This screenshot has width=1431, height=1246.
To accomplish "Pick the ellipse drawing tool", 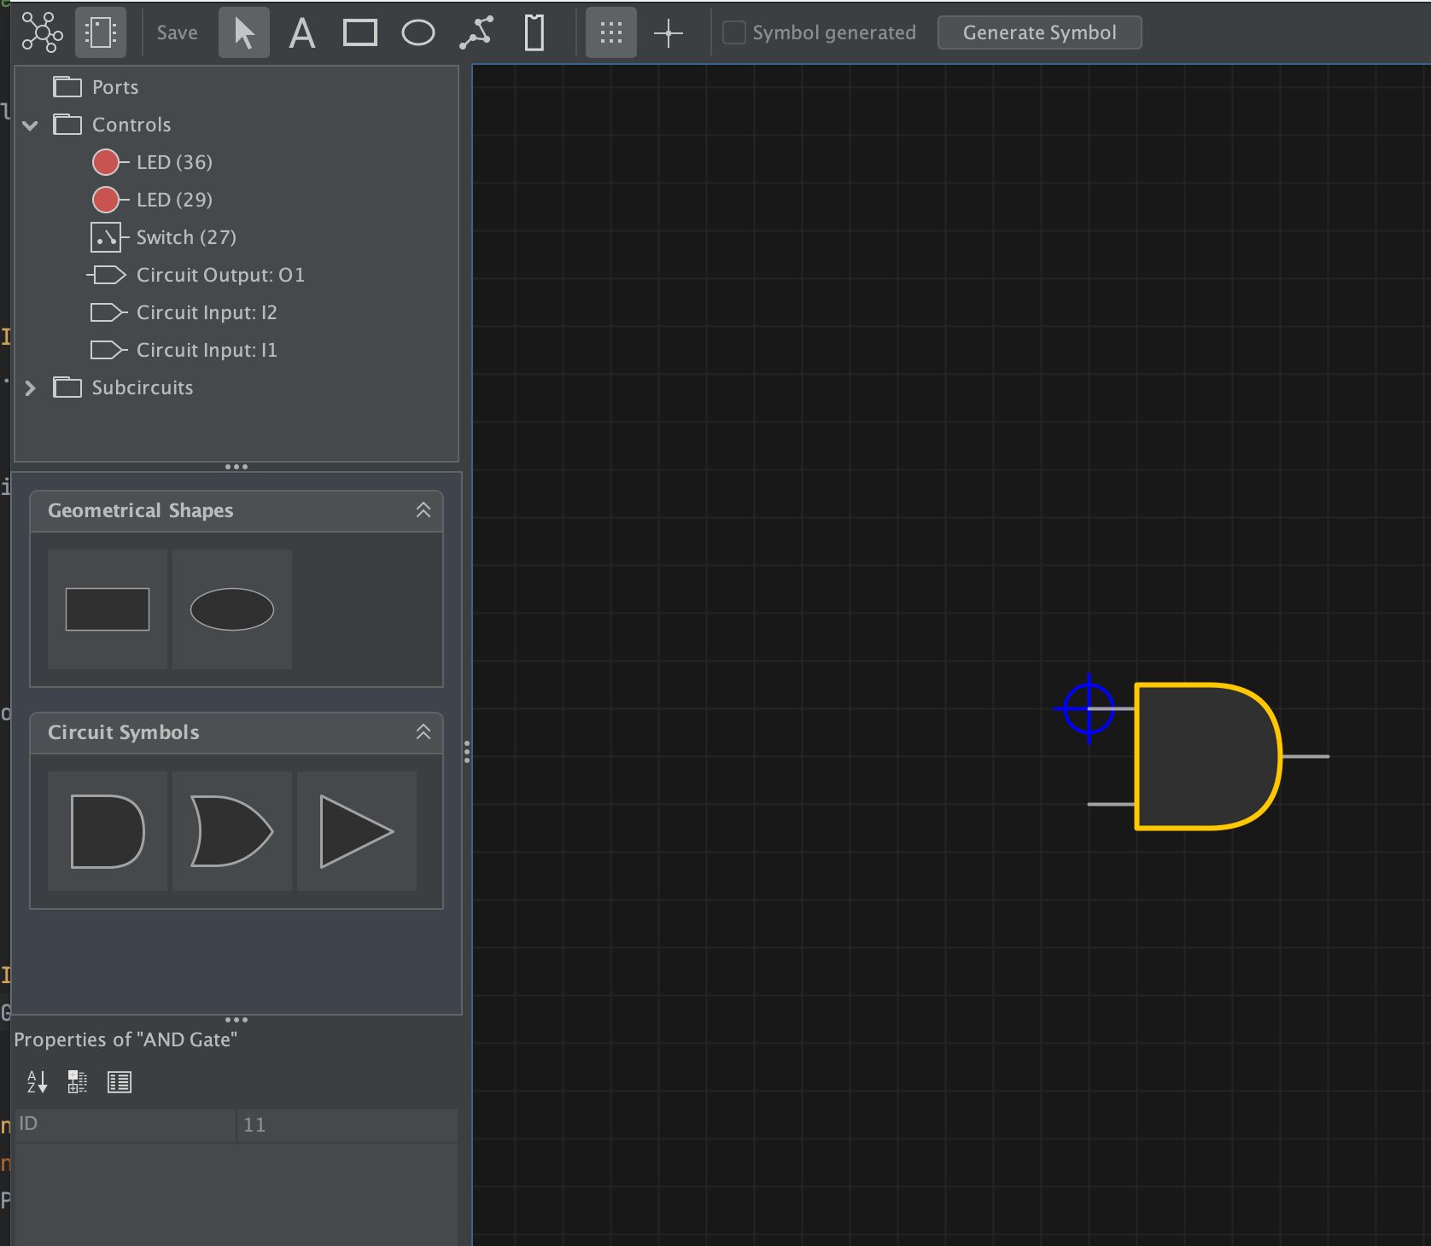I will pos(418,32).
